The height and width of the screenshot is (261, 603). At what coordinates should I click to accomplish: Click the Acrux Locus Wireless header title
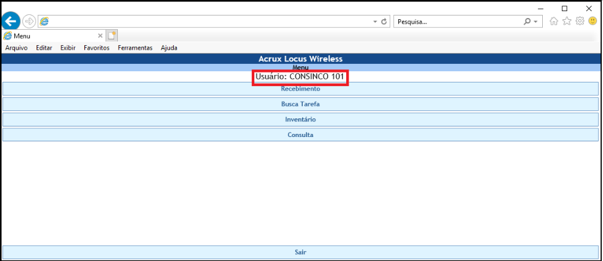pos(300,59)
